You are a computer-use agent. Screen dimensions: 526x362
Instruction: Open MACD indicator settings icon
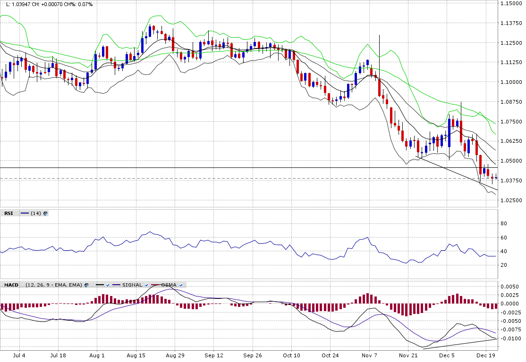click(x=86, y=285)
